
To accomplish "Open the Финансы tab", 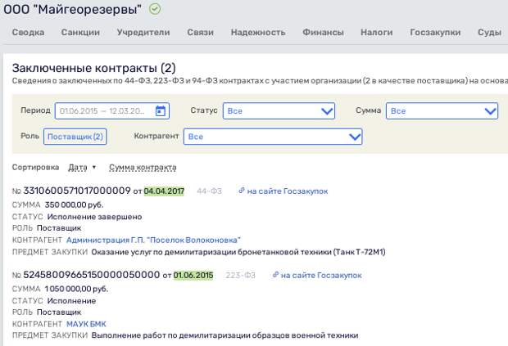I will pyautogui.click(x=323, y=33).
